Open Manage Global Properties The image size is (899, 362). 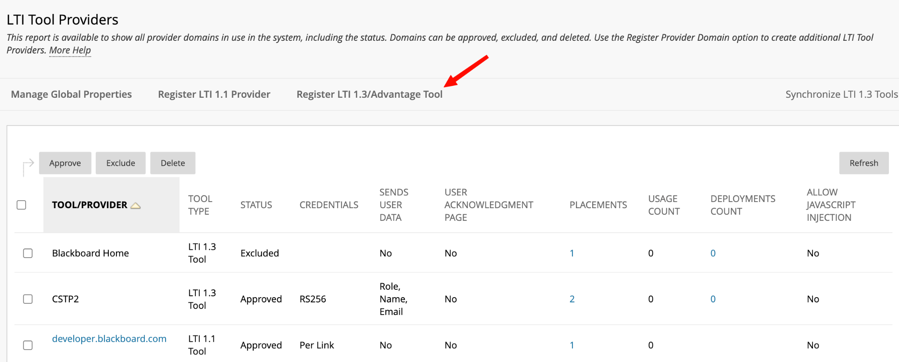pyautogui.click(x=71, y=94)
